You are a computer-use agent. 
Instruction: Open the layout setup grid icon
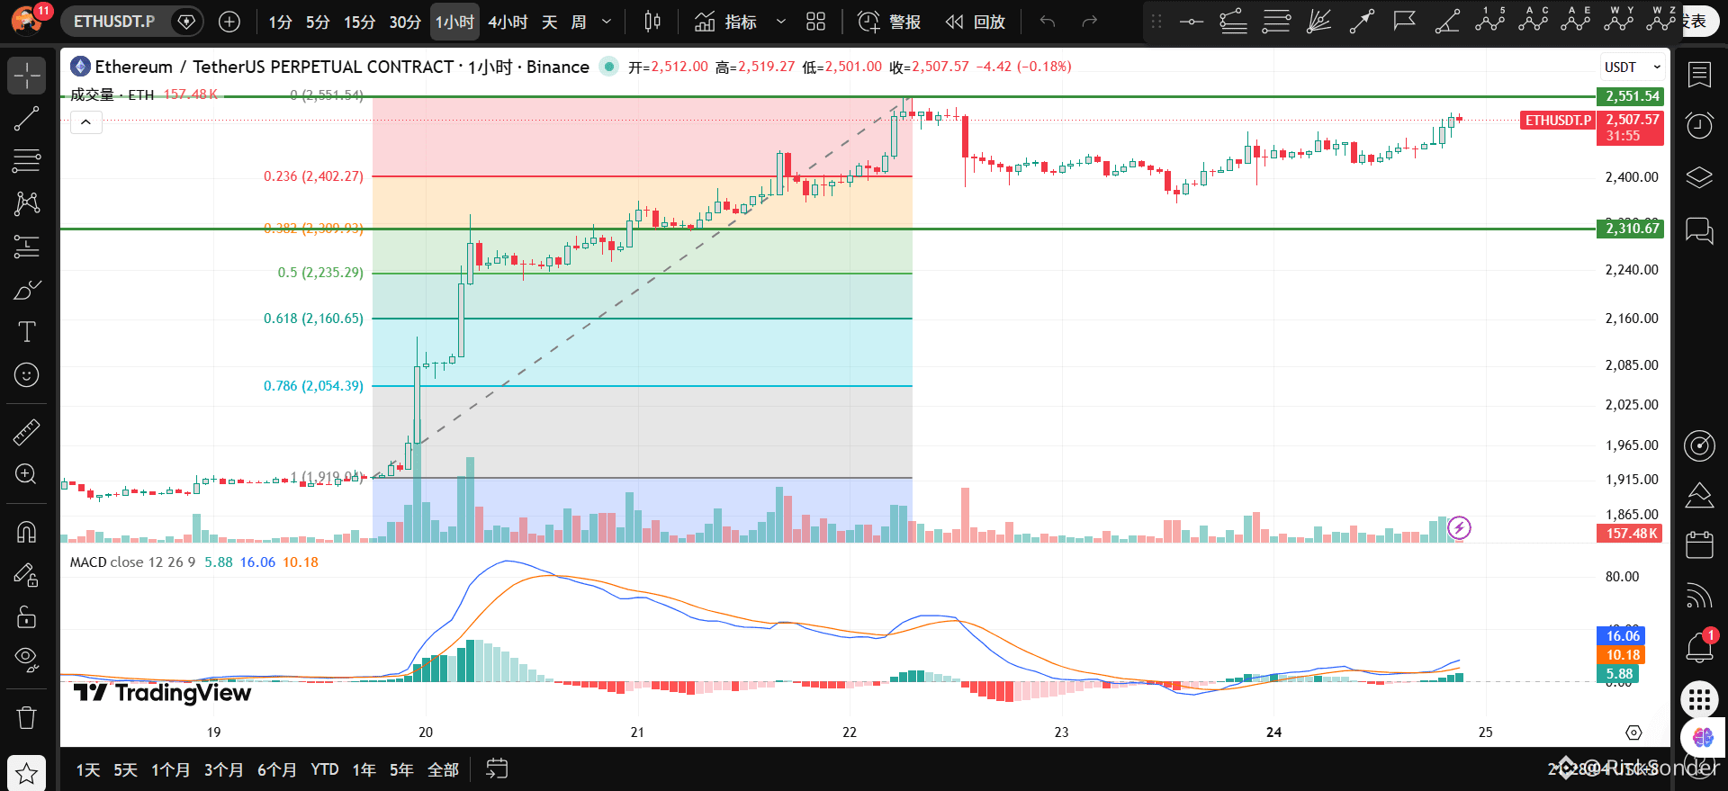pyautogui.click(x=816, y=22)
